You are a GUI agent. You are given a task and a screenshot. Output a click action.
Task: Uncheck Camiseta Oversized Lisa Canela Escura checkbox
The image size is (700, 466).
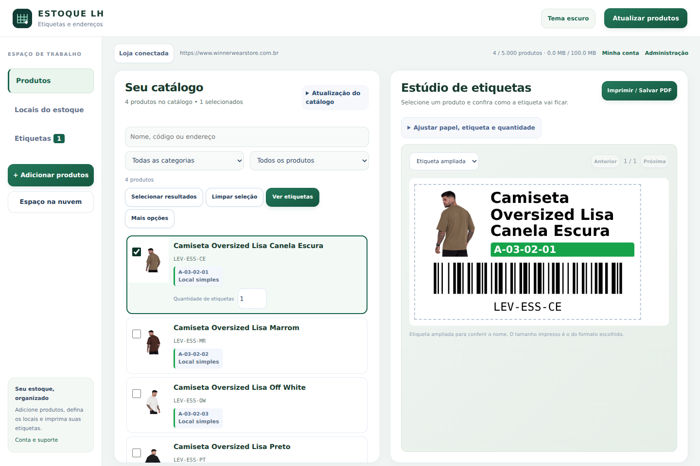137,252
